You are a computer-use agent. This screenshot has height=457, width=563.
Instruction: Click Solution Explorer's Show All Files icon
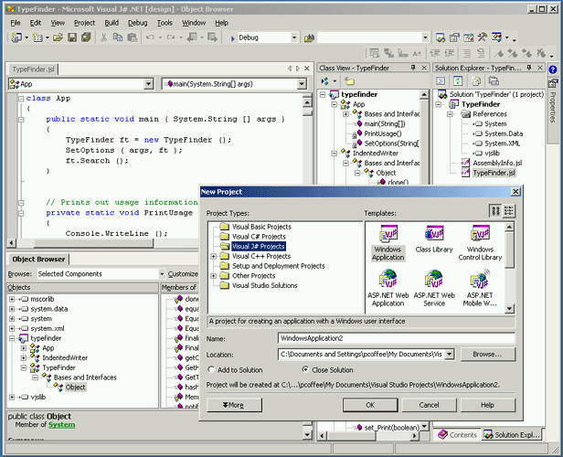(476, 81)
